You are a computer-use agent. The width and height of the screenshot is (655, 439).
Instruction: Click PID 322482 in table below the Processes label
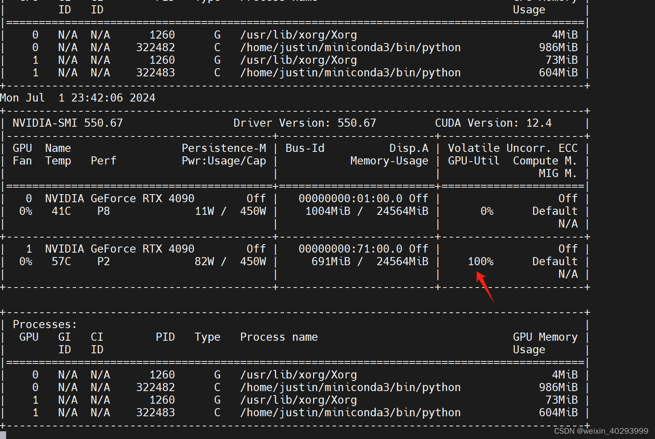(x=156, y=387)
